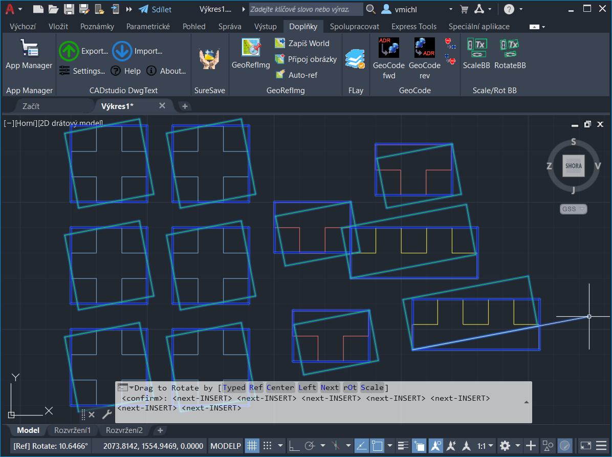
Task: Expand the GSS coordinate system dropdown
Action: pos(573,209)
